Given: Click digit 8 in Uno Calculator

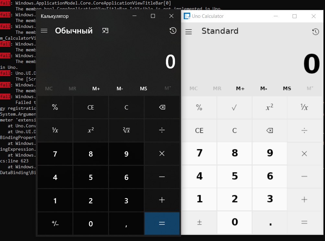Looking at the screenshot, I should [x=234, y=153].
